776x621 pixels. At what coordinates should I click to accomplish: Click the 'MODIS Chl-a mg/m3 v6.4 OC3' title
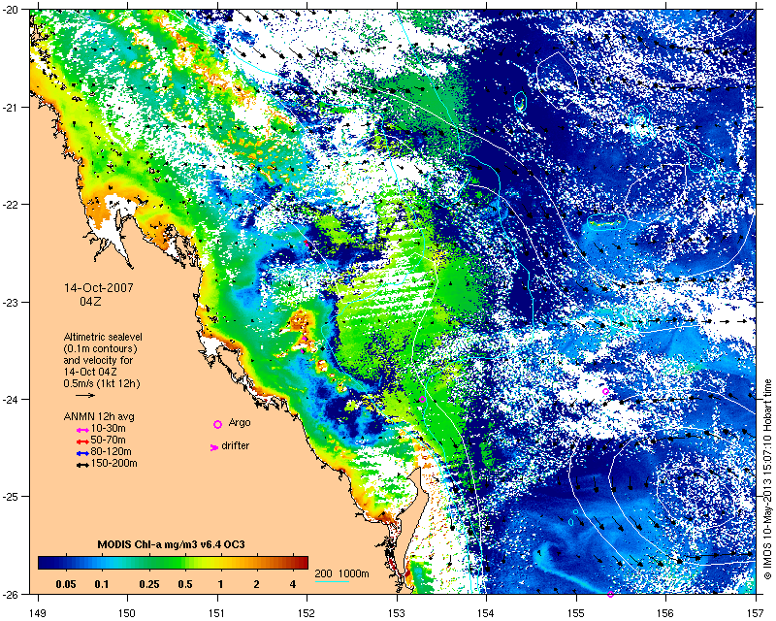click(x=172, y=544)
